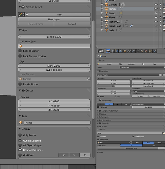Open the properties editor type selector

click(101, 51)
